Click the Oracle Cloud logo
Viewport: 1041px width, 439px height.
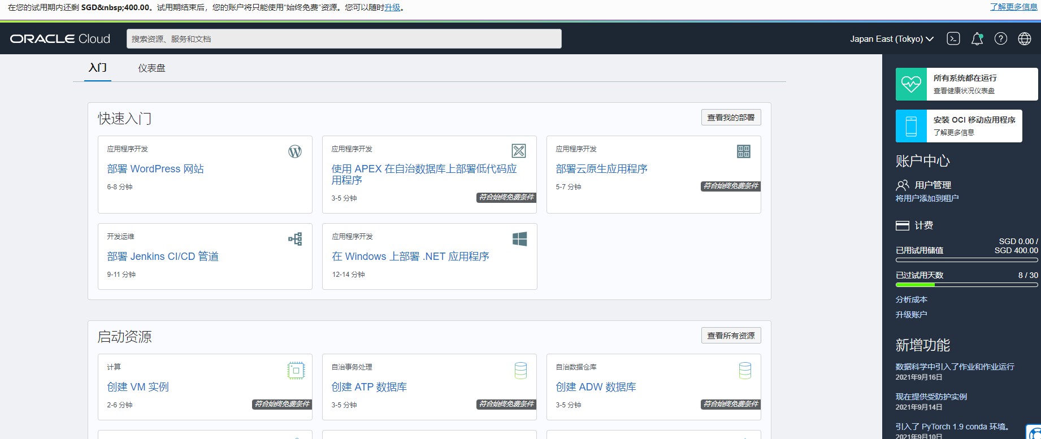click(60, 38)
